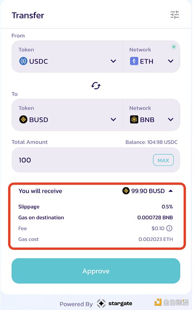
Task: Click the USDC token icon
Action: (23, 61)
